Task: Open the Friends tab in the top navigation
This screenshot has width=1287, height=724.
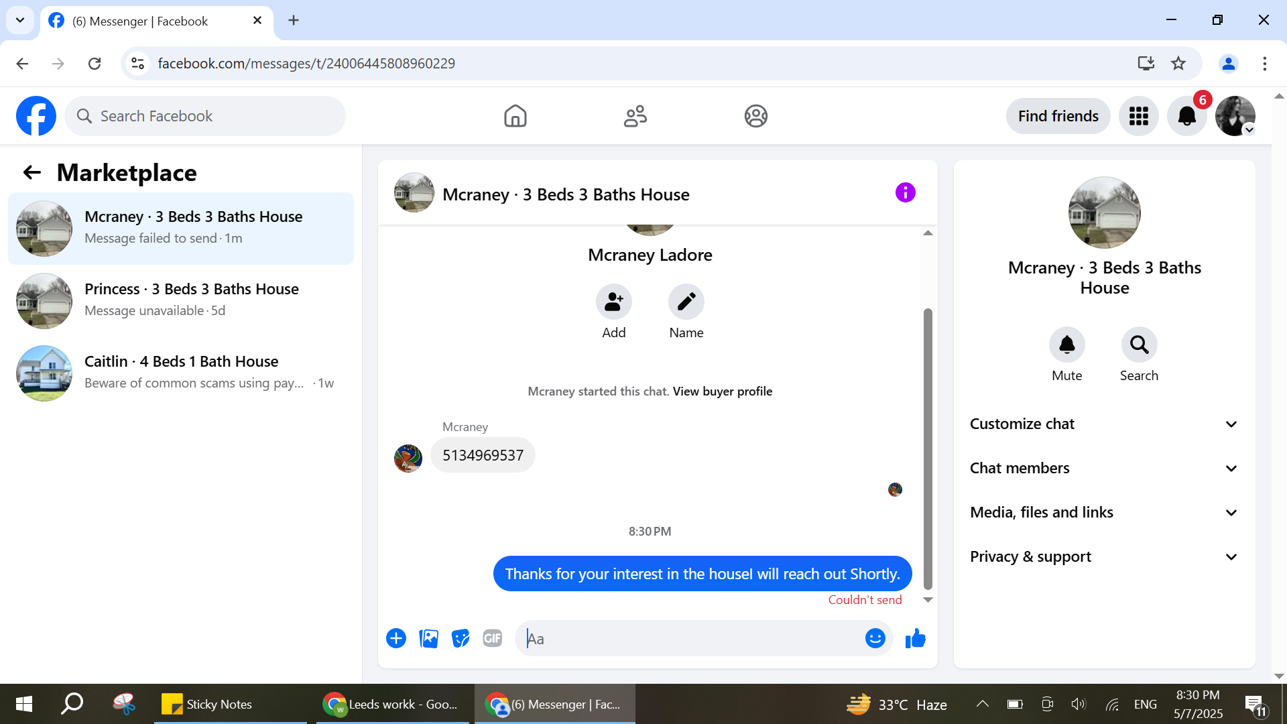Action: pyautogui.click(x=635, y=116)
